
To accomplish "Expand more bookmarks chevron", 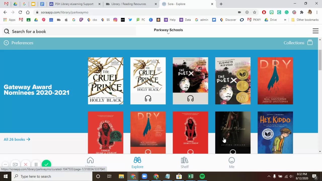I will click(285, 20).
